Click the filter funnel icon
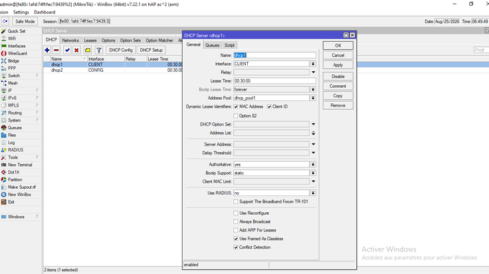This screenshot has height=274, width=489. (99, 50)
